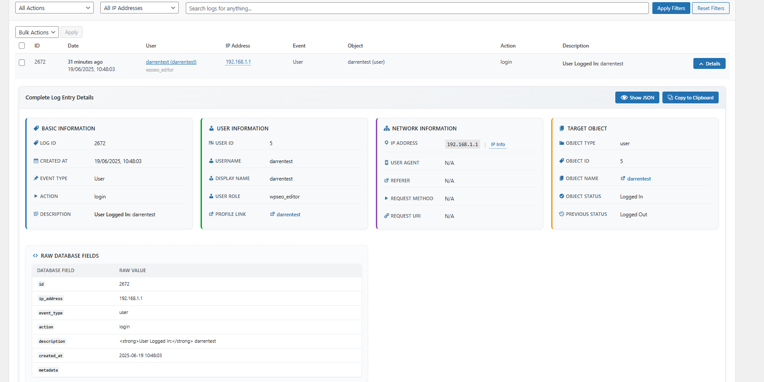Click the Reset Filters button
This screenshot has width=764, height=382.
[710, 8]
